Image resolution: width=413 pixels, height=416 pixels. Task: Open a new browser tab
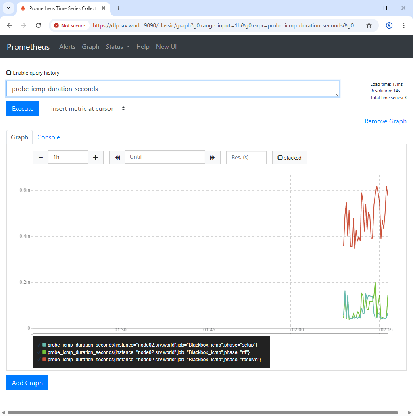118,8
